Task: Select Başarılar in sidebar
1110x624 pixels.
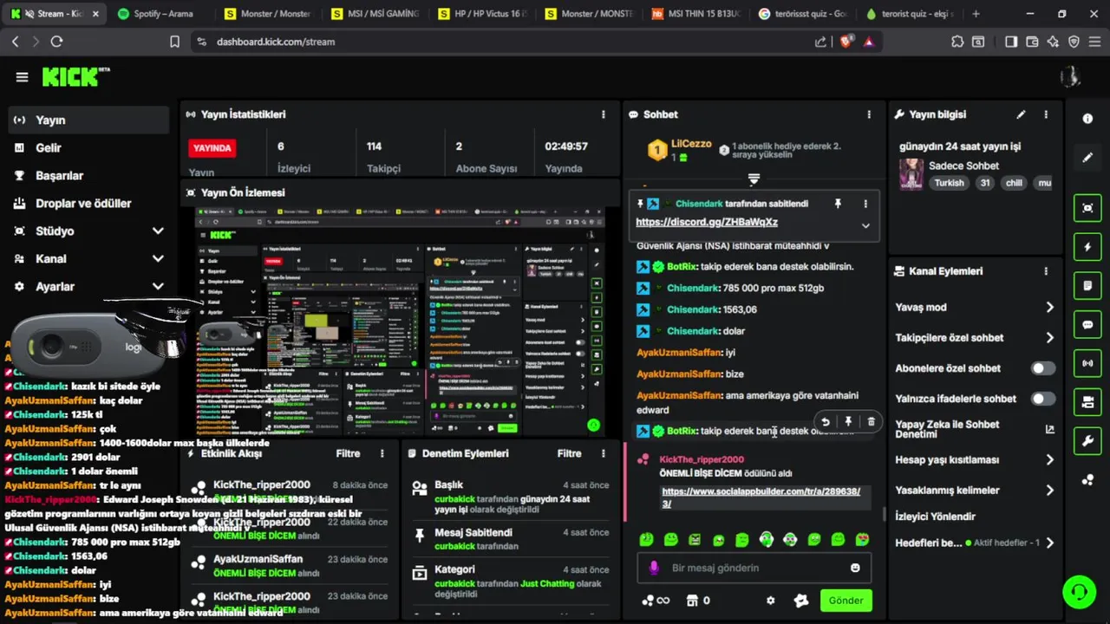Action: pos(88,176)
